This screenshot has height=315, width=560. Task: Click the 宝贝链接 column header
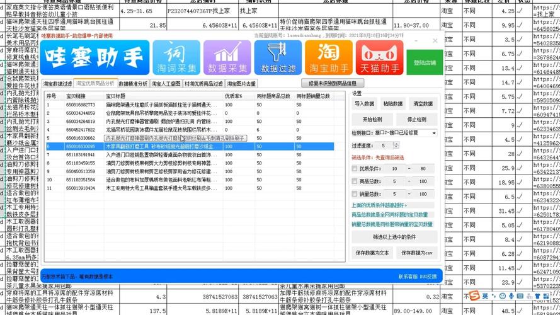[84, 96]
